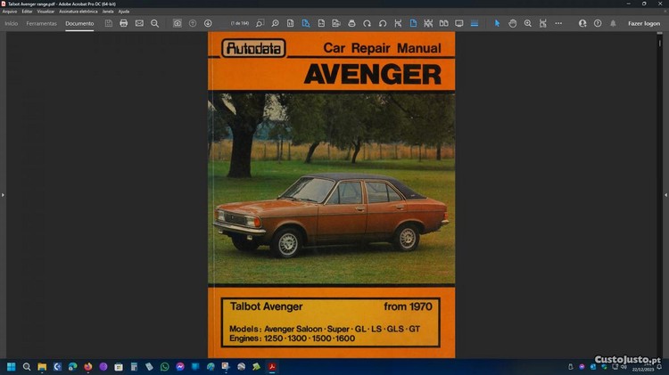The height and width of the screenshot is (375, 669).
Task: Click the Print file icon
Action: tap(123, 23)
